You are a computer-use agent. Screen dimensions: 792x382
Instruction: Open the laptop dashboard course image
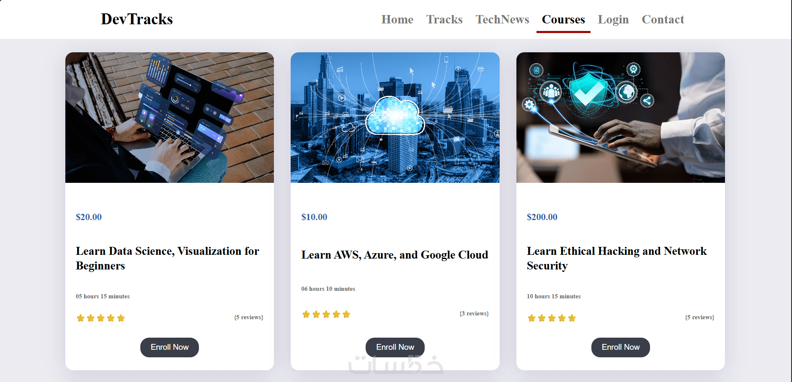[170, 118]
